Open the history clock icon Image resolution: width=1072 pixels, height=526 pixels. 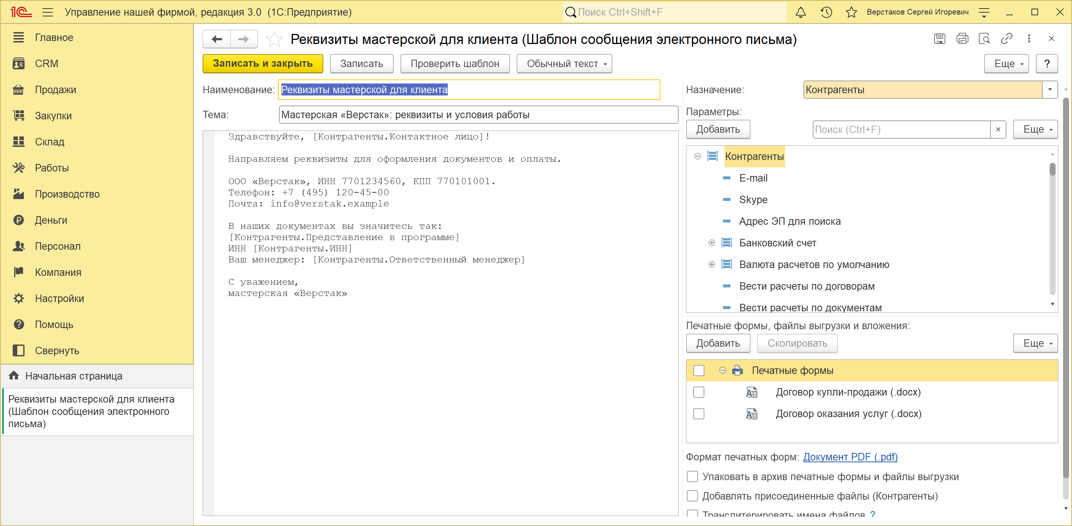pyautogui.click(x=826, y=12)
